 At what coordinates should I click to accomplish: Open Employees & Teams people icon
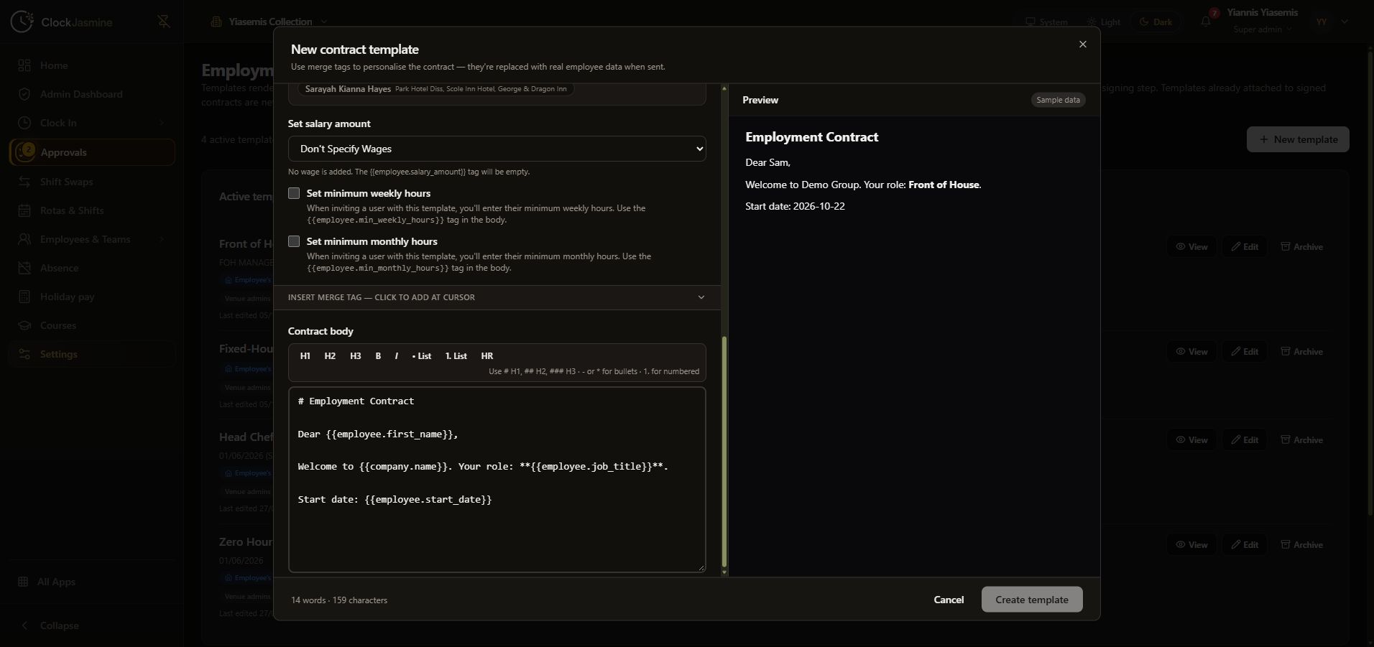point(24,239)
